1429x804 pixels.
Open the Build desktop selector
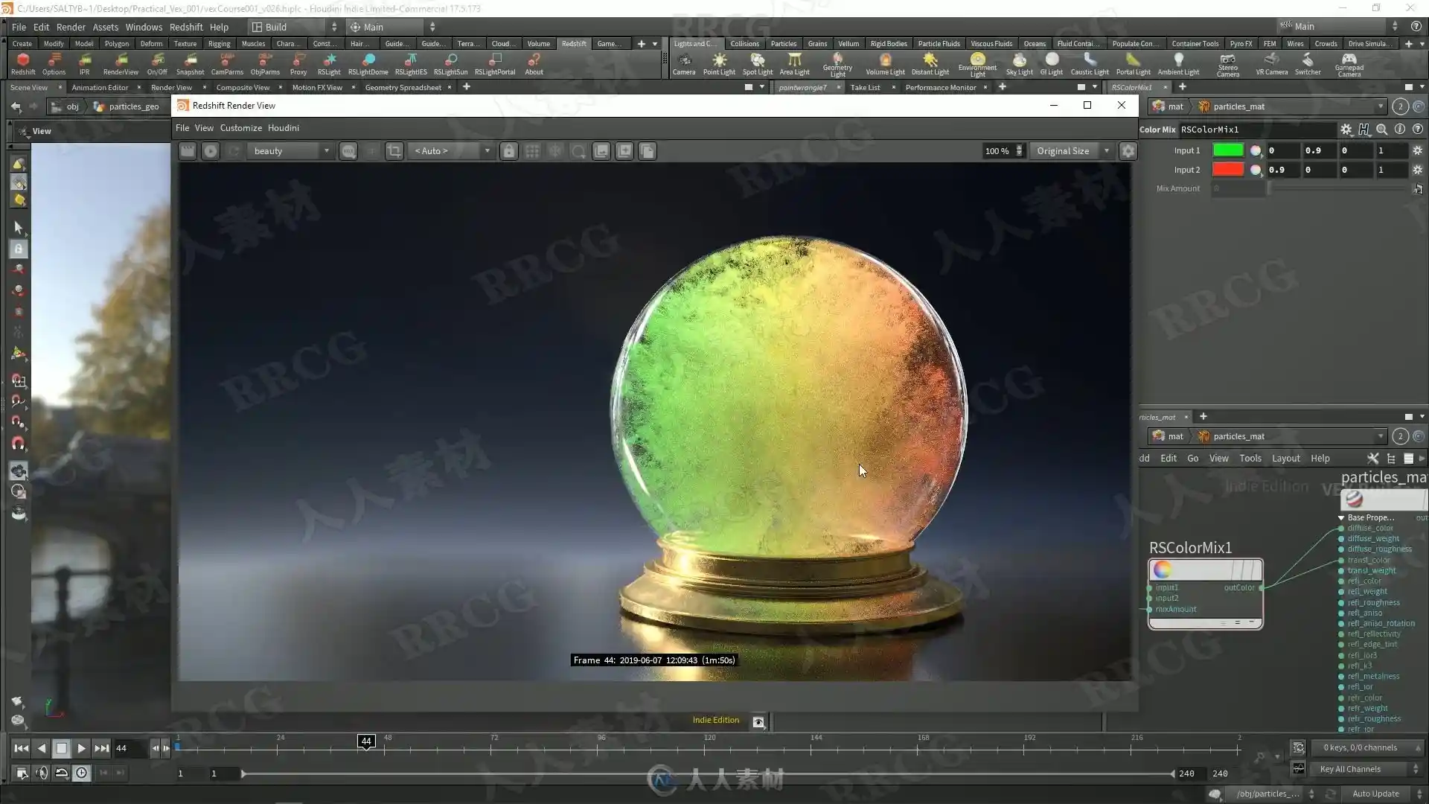point(294,27)
